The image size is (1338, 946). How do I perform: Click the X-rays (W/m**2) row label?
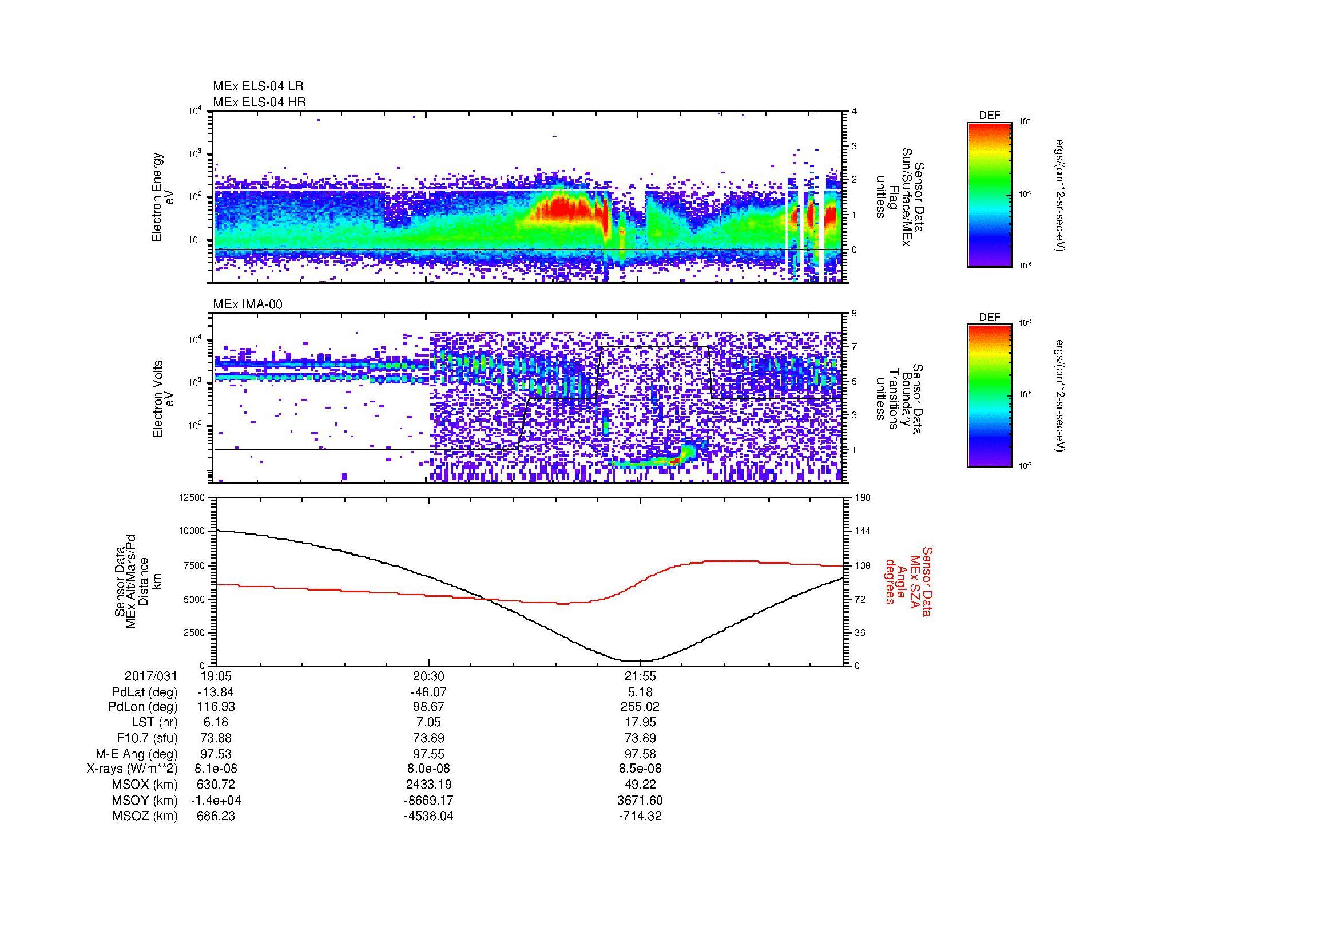[x=132, y=769]
